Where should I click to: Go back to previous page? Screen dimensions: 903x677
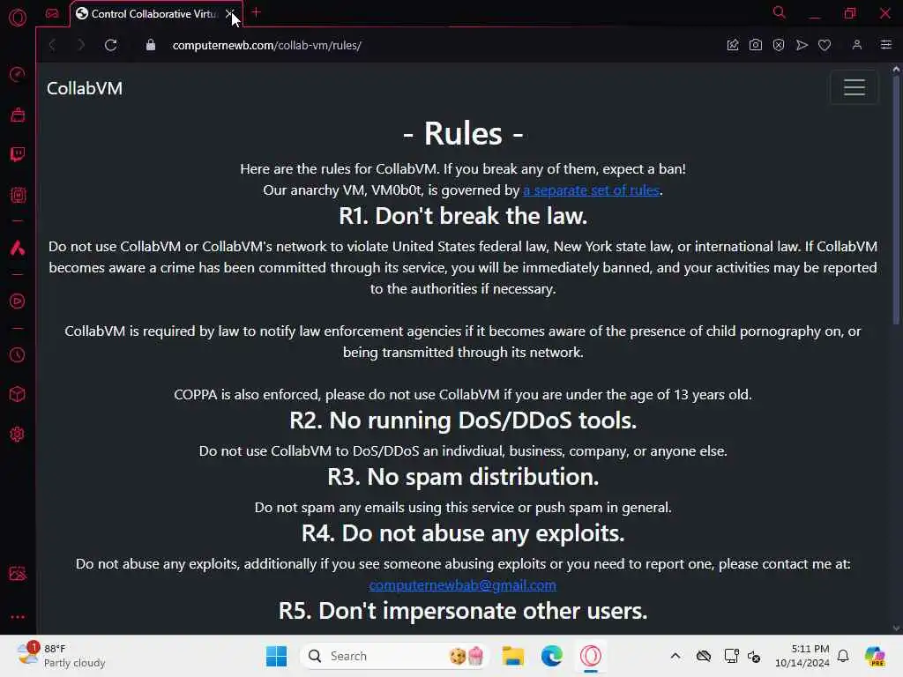coord(52,45)
